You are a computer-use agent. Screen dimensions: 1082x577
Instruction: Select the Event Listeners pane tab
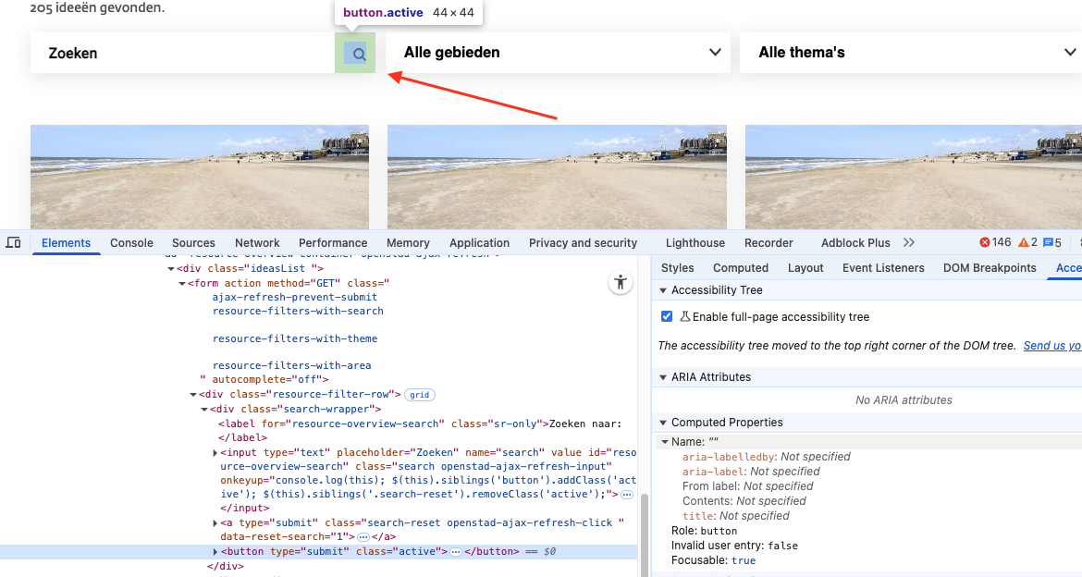882,267
